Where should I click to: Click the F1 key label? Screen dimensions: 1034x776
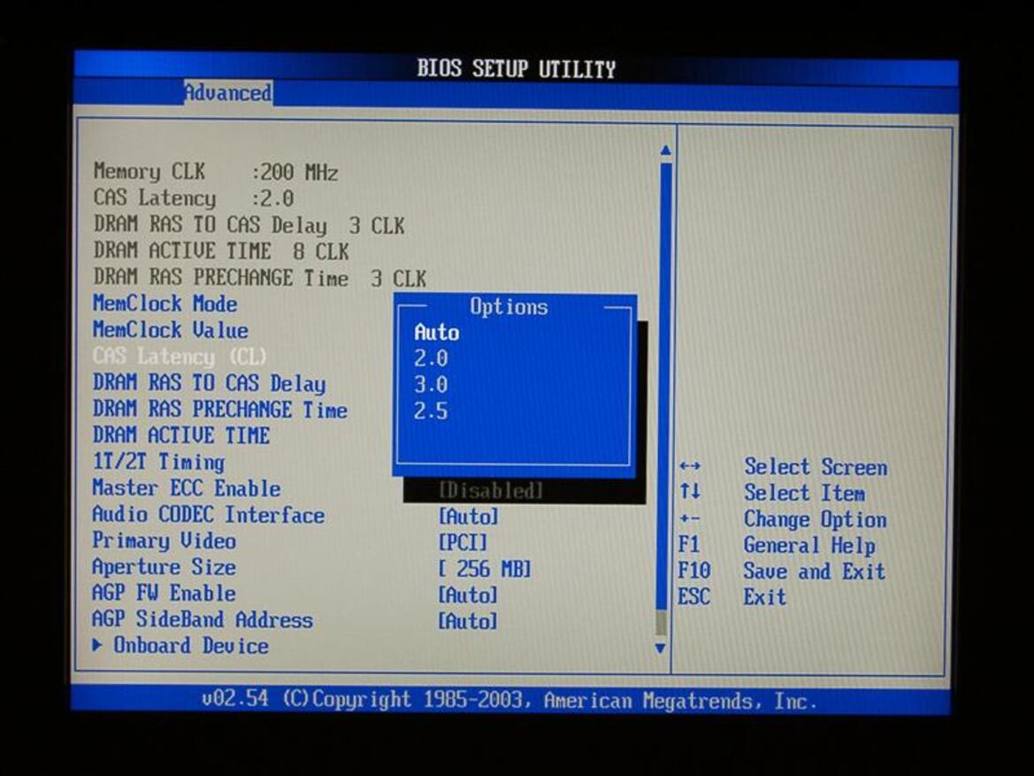coord(689,544)
